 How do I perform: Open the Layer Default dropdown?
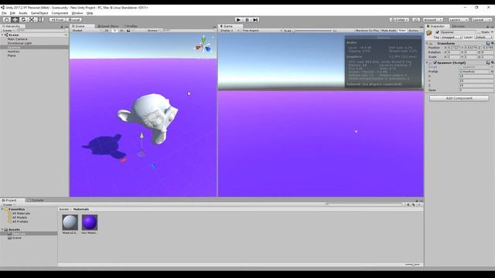click(483, 37)
